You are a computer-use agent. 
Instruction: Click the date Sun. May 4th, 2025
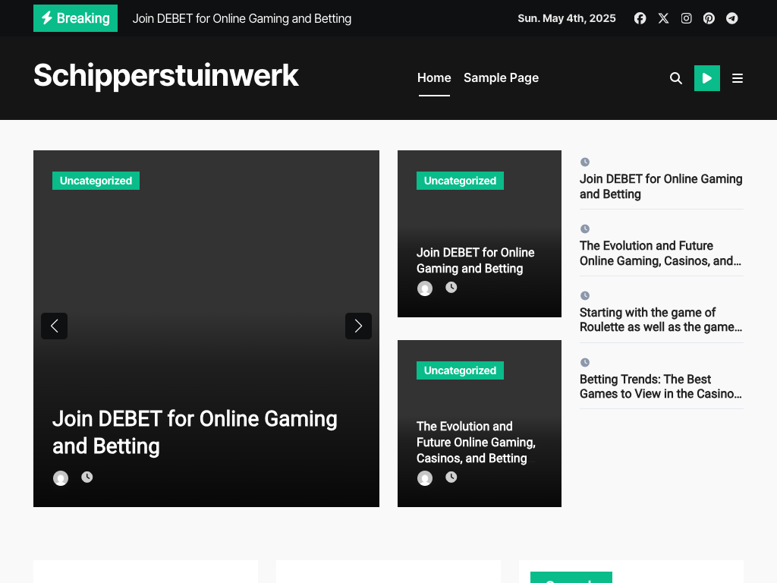coord(567,18)
